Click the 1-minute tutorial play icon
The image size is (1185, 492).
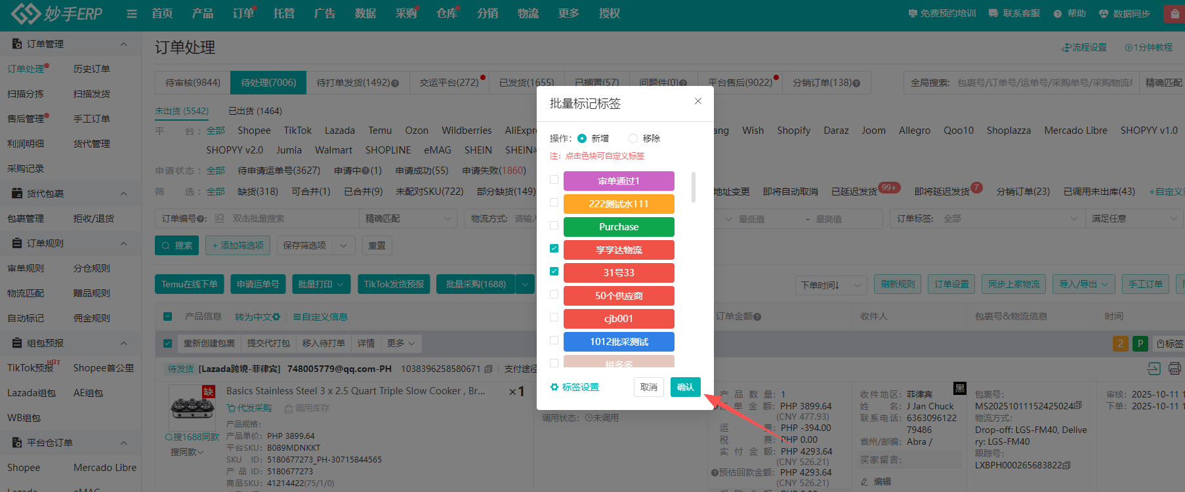point(1129,48)
